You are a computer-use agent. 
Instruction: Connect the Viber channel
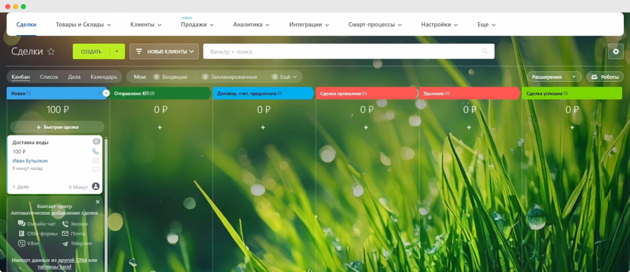pos(29,244)
